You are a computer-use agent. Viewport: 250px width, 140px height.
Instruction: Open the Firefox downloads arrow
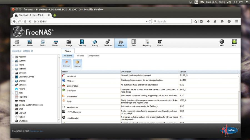pos(208,21)
